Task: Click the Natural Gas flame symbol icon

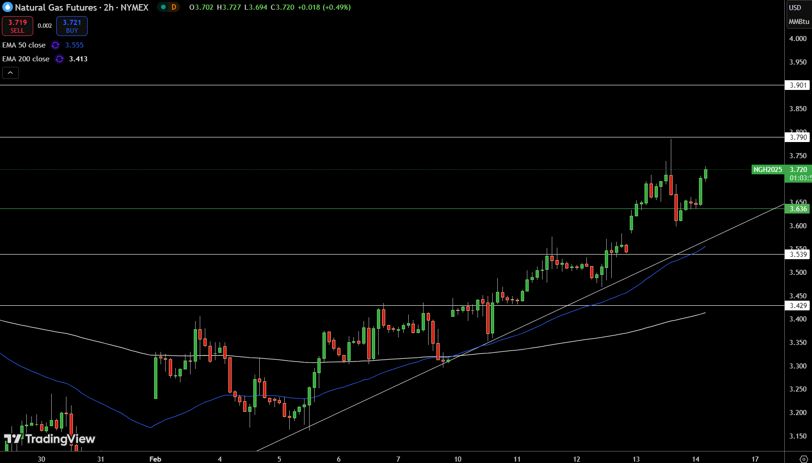Action: 7,7
